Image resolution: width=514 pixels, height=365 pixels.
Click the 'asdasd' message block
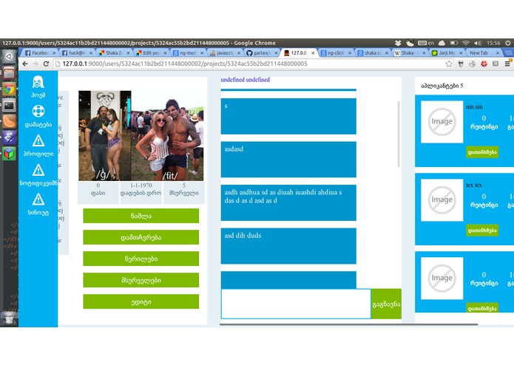(x=288, y=160)
